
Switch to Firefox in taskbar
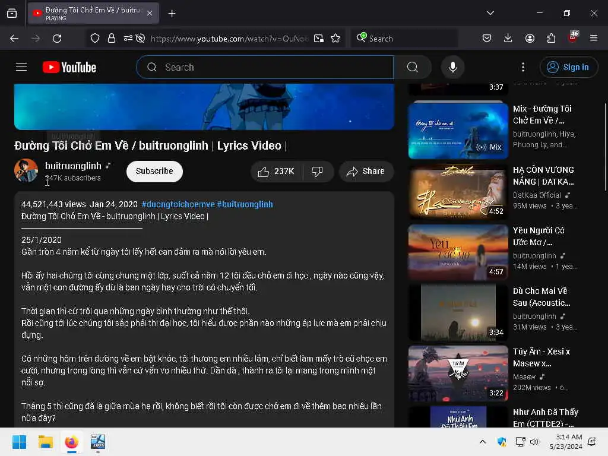(x=71, y=442)
